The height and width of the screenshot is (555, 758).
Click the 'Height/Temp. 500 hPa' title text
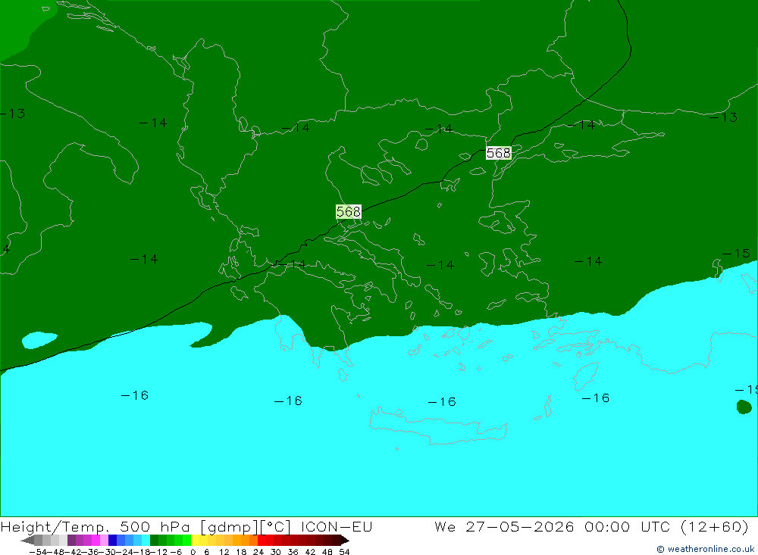coord(96,527)
